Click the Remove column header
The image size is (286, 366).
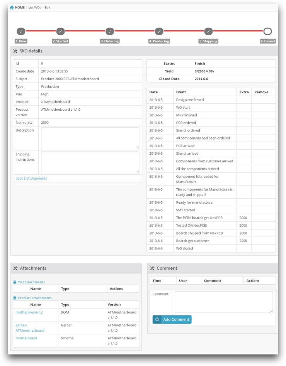(261, 92)
